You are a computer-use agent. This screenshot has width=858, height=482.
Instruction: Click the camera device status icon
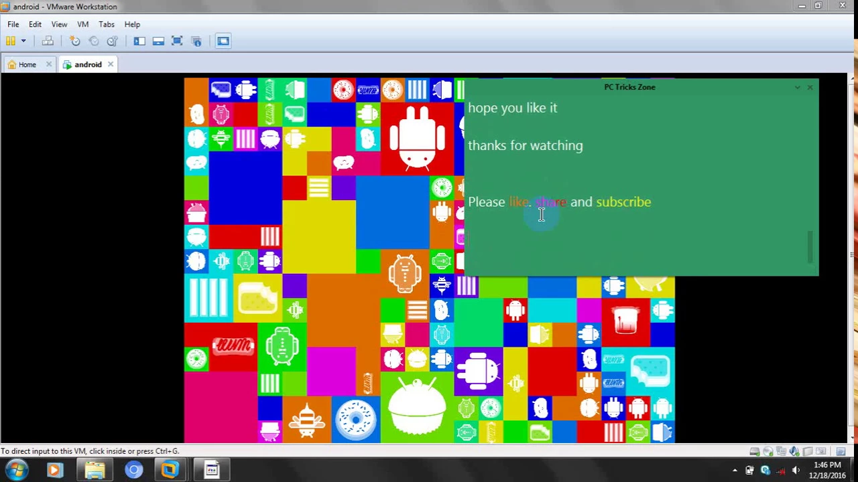coord(822,451)
